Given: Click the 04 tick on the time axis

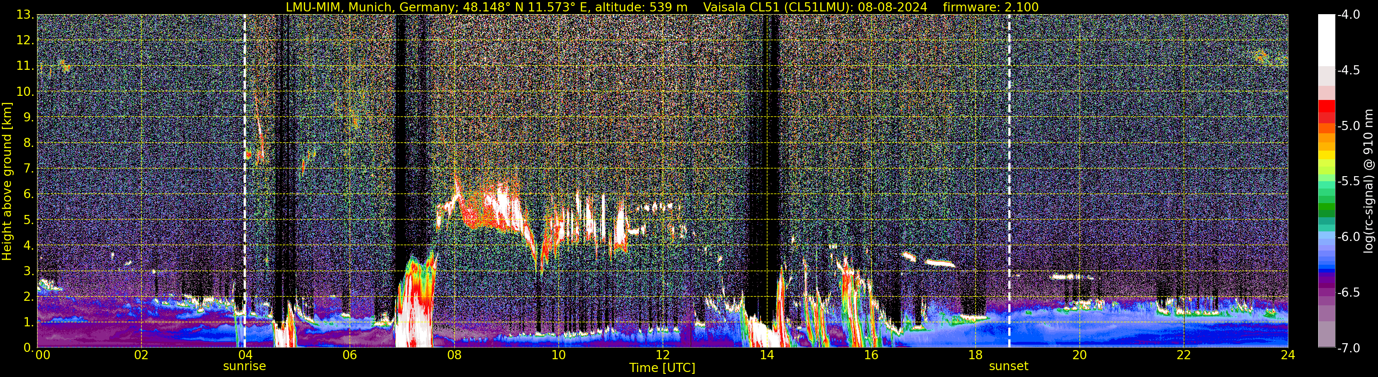Looking at the screenshot, I should tap(245, 355).
